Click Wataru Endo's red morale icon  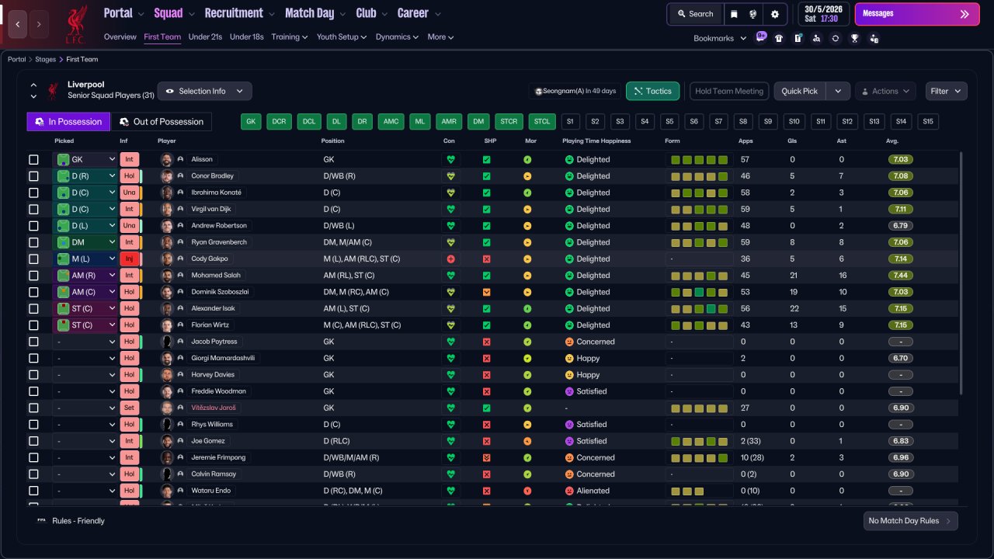[527, 491]
